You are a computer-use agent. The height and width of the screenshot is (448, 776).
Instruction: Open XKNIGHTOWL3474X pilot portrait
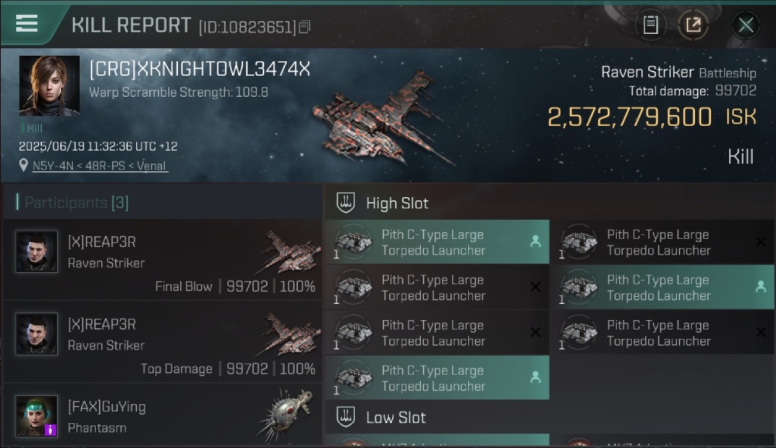pos(50,85)
